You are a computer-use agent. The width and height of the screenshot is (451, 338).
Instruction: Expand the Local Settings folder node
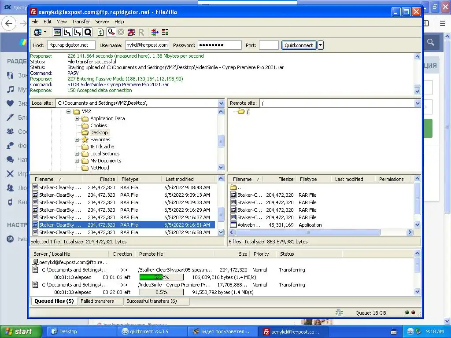click(x=77, y=154)
